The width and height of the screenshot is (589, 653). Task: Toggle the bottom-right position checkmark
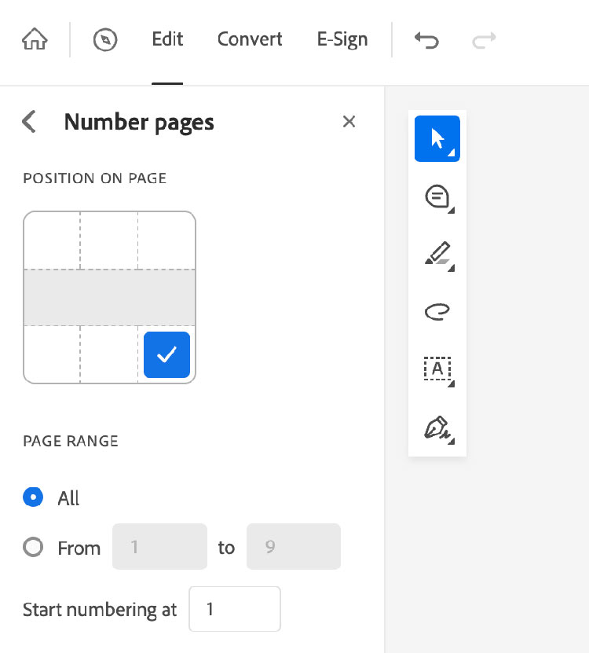pyautogui.click(x=166, y=355)
